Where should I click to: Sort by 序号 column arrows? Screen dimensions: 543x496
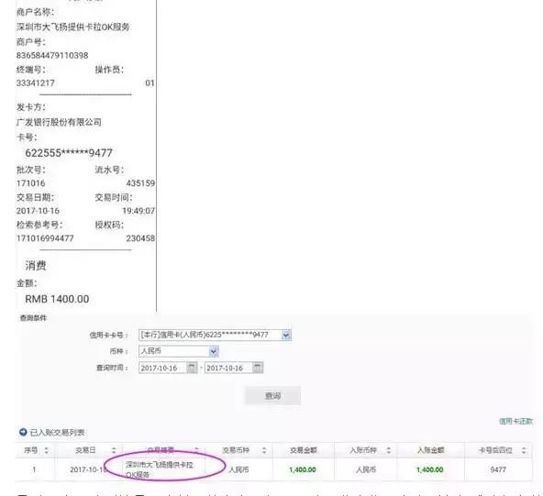tap(47, 450)
